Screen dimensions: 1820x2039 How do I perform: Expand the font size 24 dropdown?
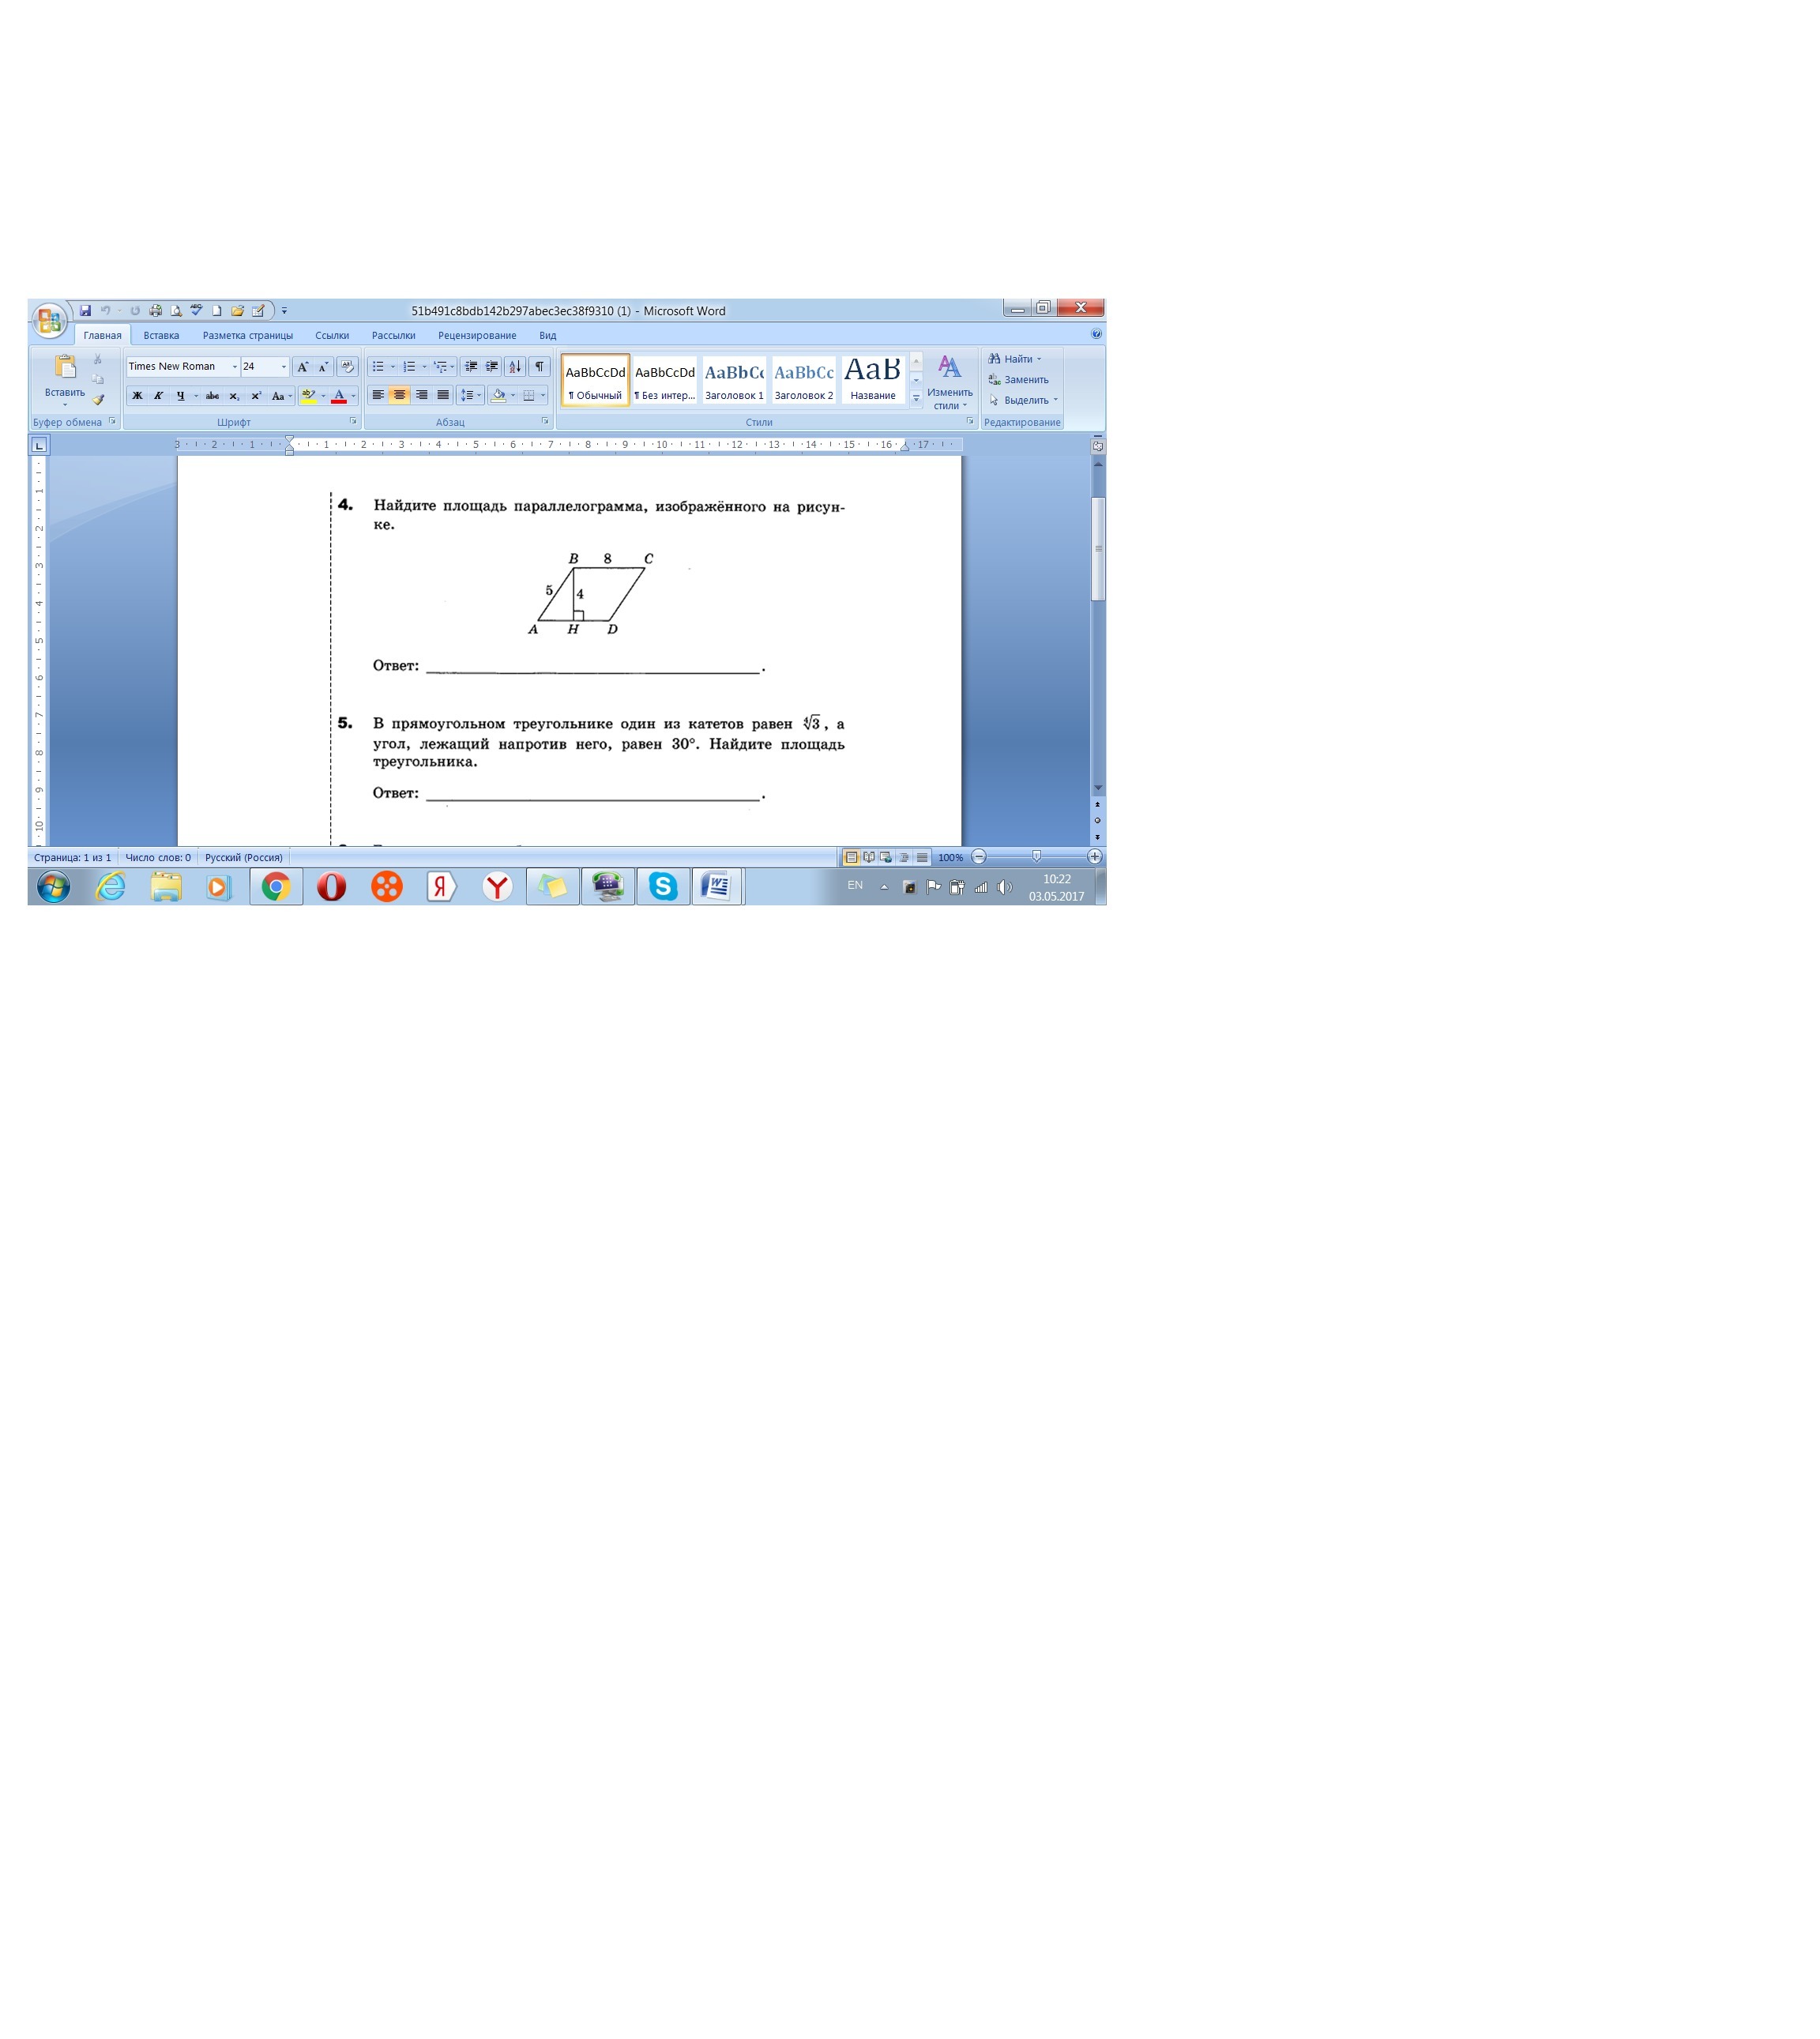tap(283, 367)
